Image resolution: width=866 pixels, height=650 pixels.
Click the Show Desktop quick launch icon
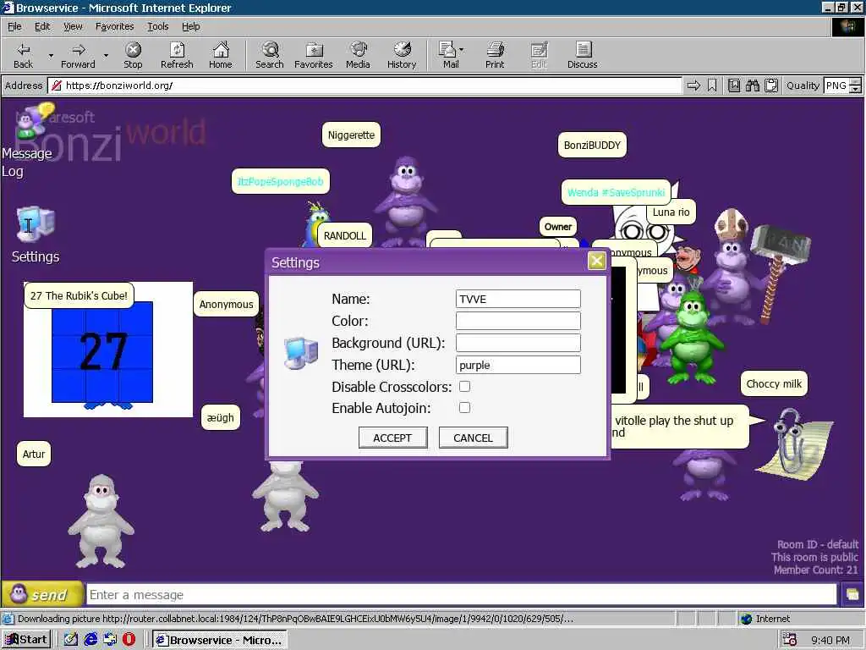click(x=71, y=640)
